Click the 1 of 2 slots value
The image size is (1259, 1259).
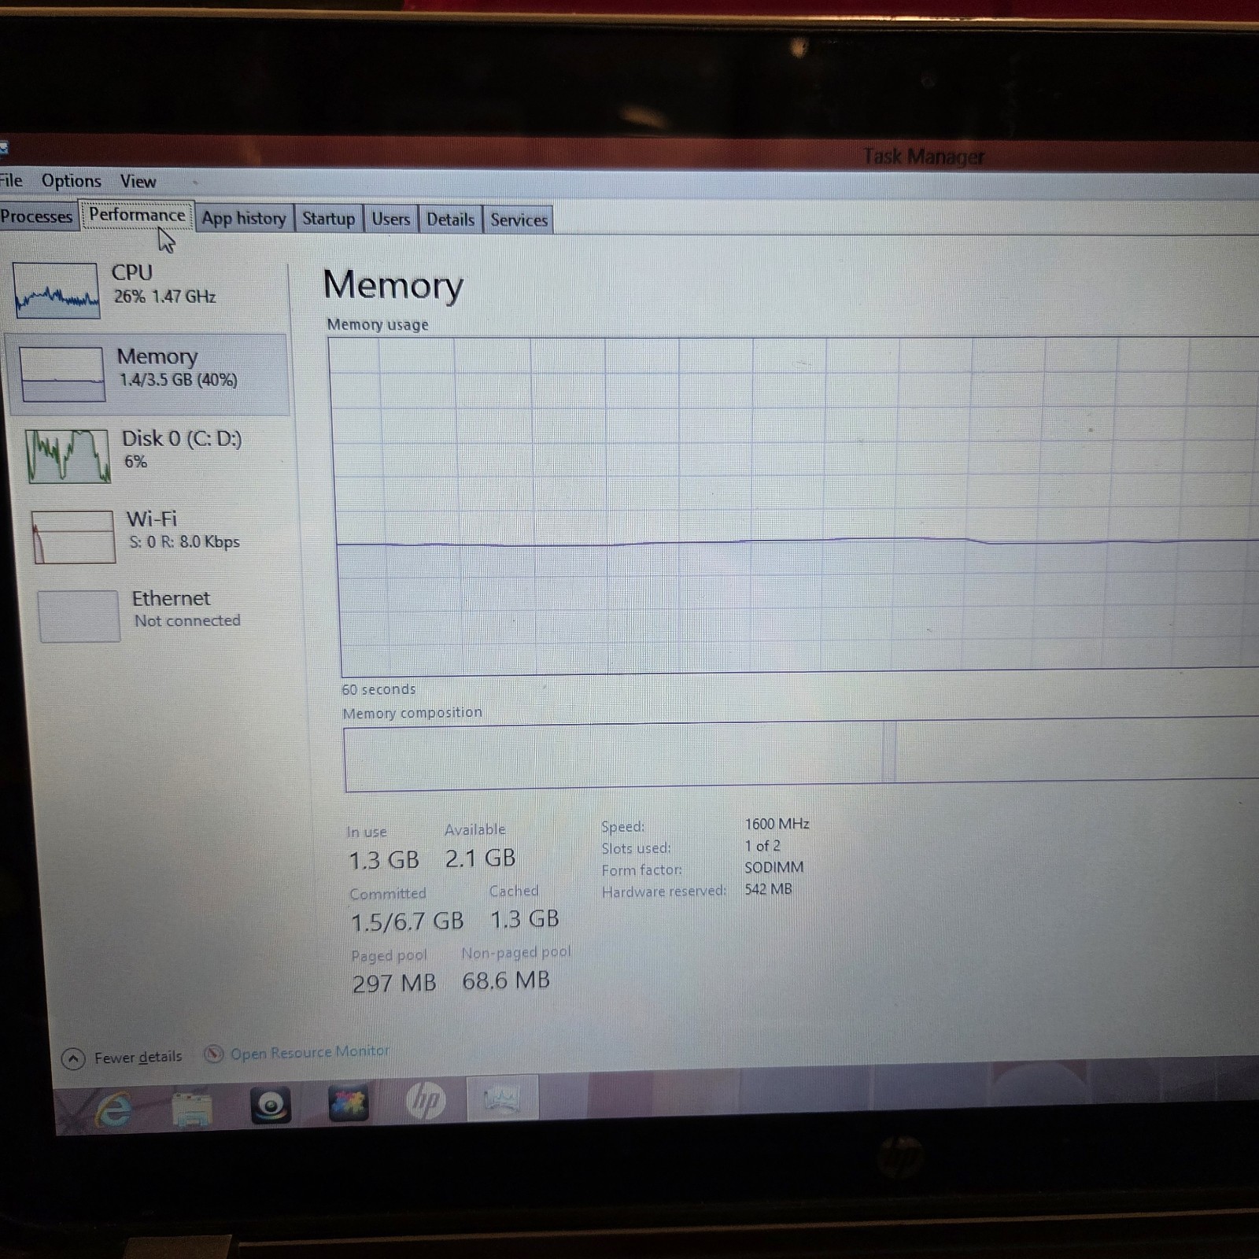[762, 846]
